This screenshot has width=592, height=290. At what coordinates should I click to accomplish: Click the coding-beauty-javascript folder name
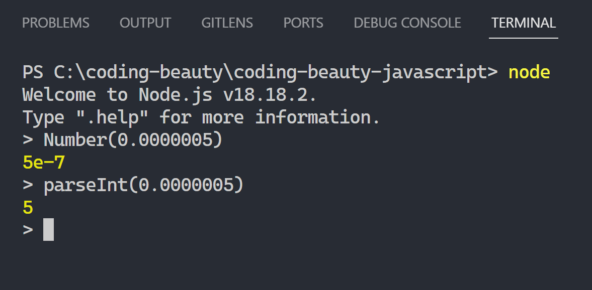pos(361,72)
